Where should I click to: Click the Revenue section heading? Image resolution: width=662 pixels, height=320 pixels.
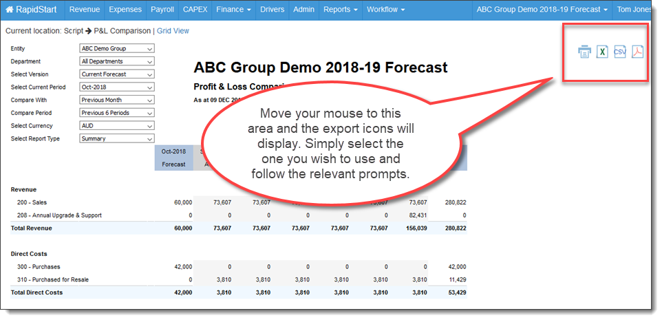coord(23,189)
